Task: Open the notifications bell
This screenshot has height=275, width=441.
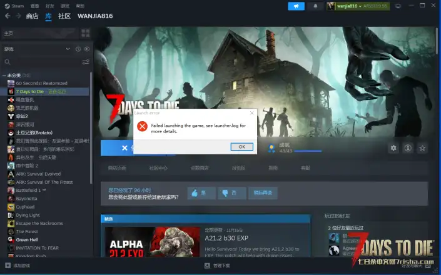Action: click(315, 6)
